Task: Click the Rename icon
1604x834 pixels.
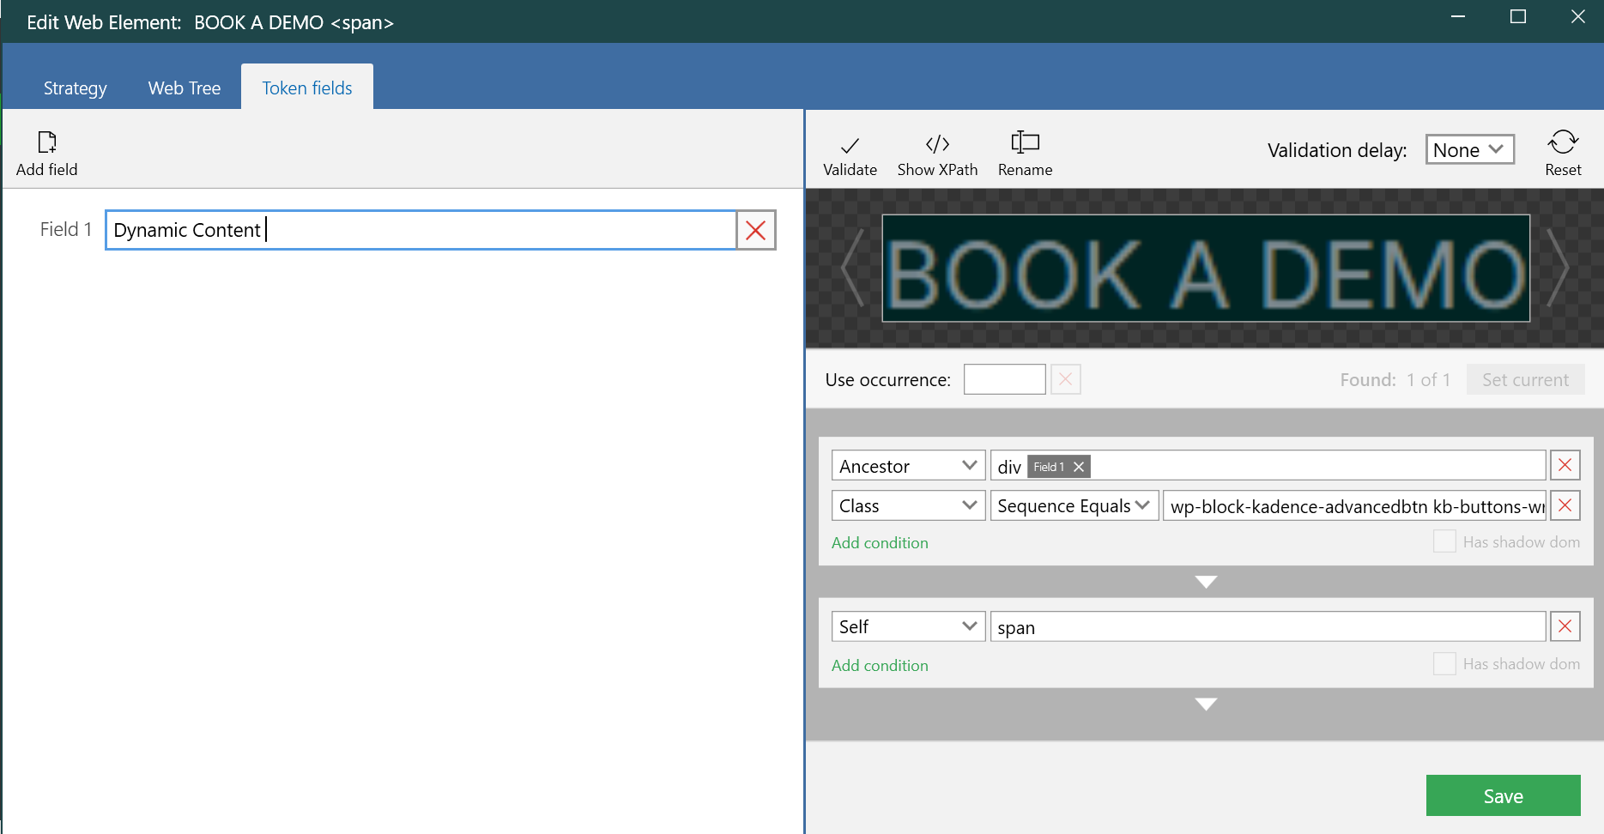Action: tap(1025, 142)
